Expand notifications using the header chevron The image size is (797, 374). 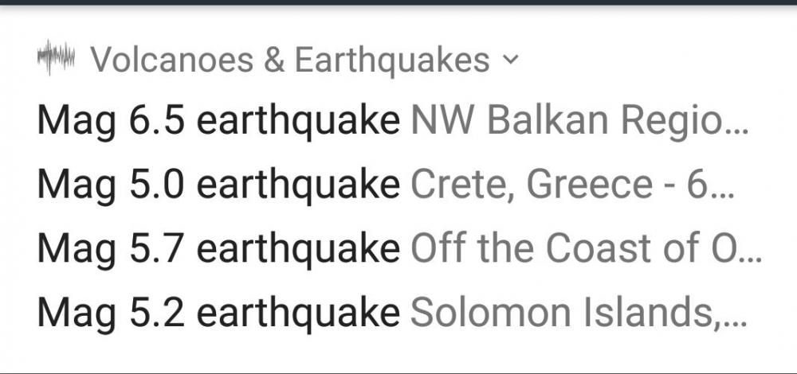coord(512,60)
